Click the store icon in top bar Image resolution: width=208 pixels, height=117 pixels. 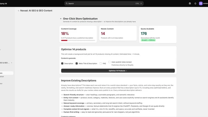coord(190,3)
